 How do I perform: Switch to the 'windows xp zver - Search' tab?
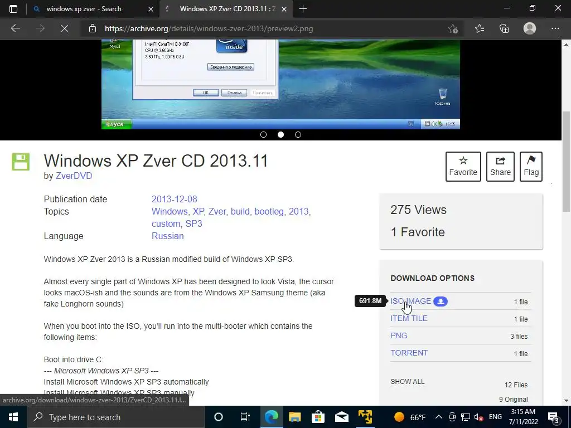point(84,9)
